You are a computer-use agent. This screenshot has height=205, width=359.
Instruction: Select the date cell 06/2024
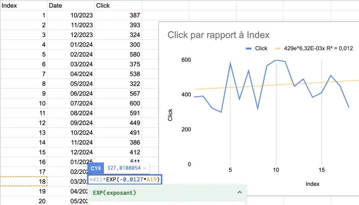coord(71,94)
